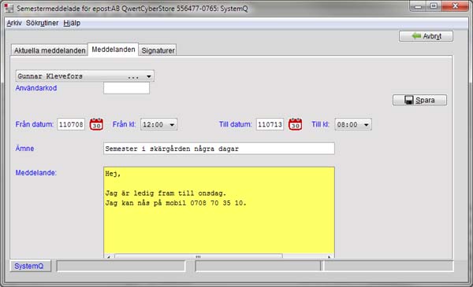Screen dimensions: 473x287
Task: Open the Från datum calendar icon
Action: [x=96, y=124]
